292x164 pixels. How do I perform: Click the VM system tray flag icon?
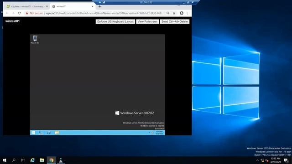(x=152, y=133)
